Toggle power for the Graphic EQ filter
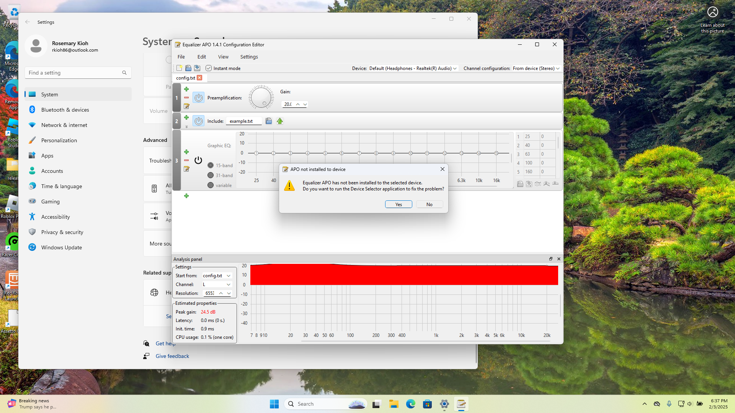 [x=198, y=160]
